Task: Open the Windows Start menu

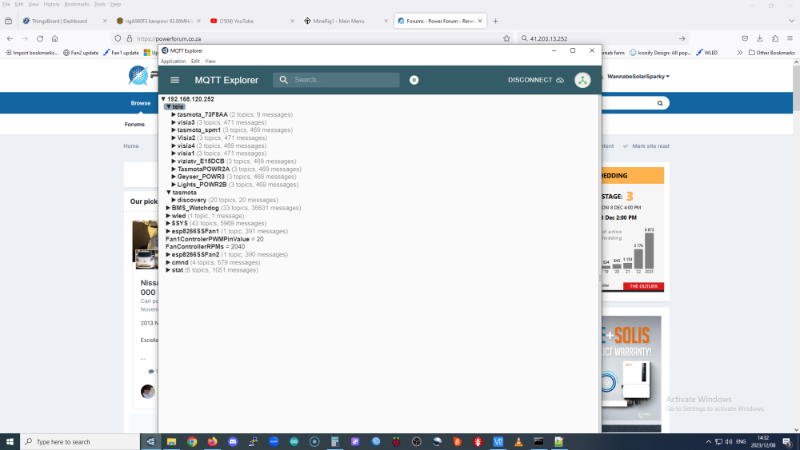Action: click(x=10, y=441)
